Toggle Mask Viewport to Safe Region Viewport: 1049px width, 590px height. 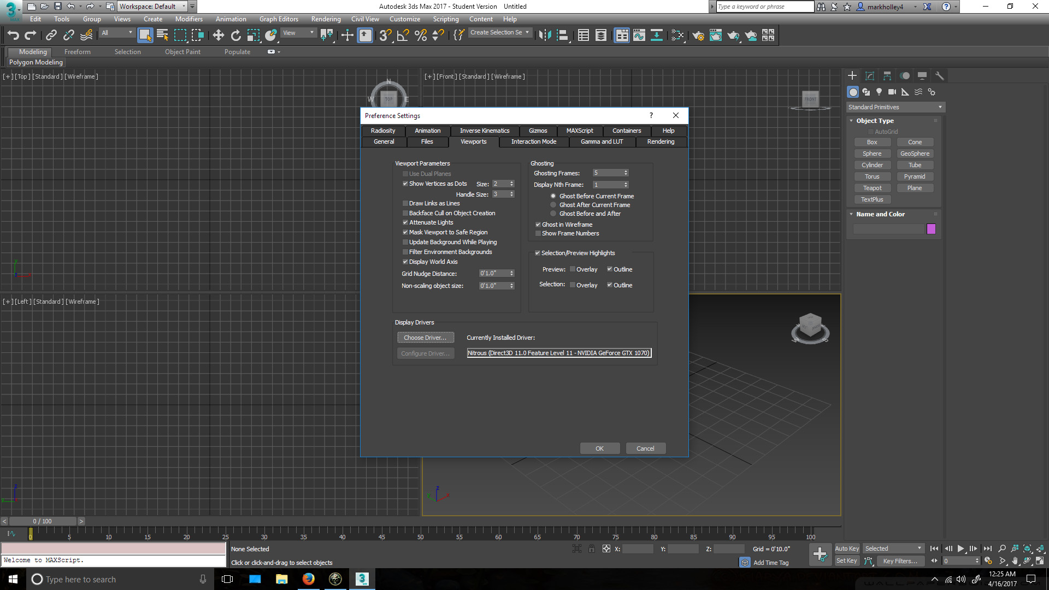(x=405, y=232)
